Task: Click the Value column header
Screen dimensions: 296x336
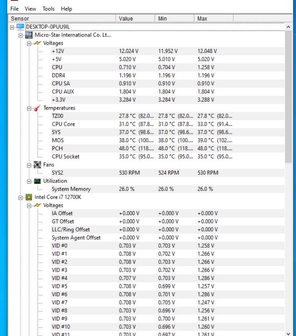Action: click(135, 18)
